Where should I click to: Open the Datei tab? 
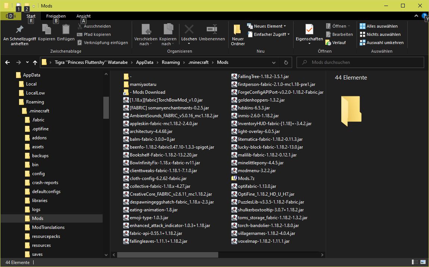click(x=11, y=16)
